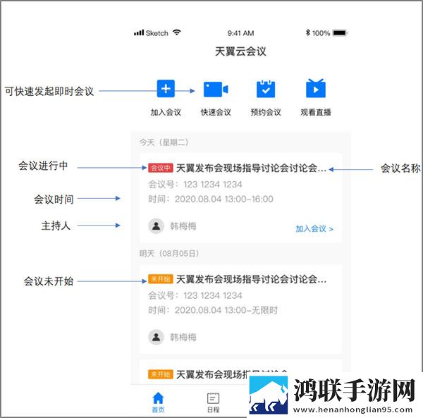This screenshot has height=418, width=423.
Task: Click the Wi-Fi icon in status bar
Action: [x=177, y=32]
